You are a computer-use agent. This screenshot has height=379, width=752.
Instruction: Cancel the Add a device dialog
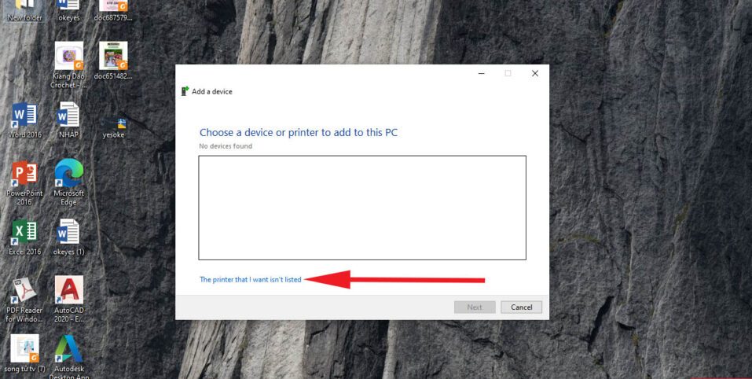521,307
